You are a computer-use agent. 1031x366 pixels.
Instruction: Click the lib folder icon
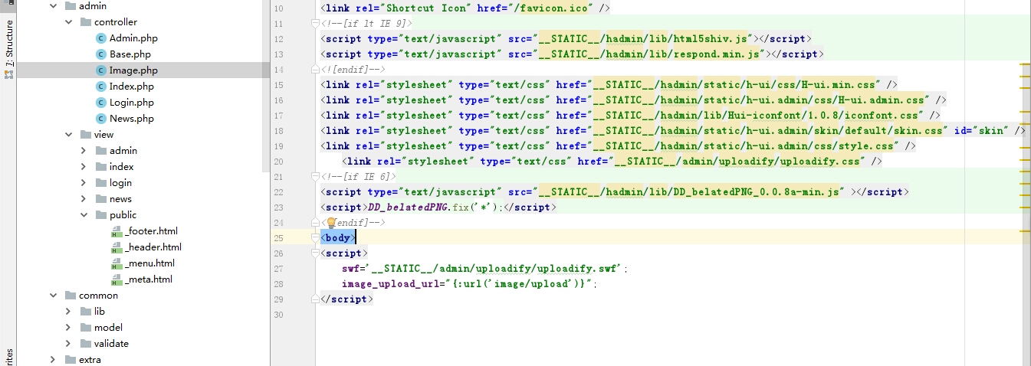click(86, 312)
